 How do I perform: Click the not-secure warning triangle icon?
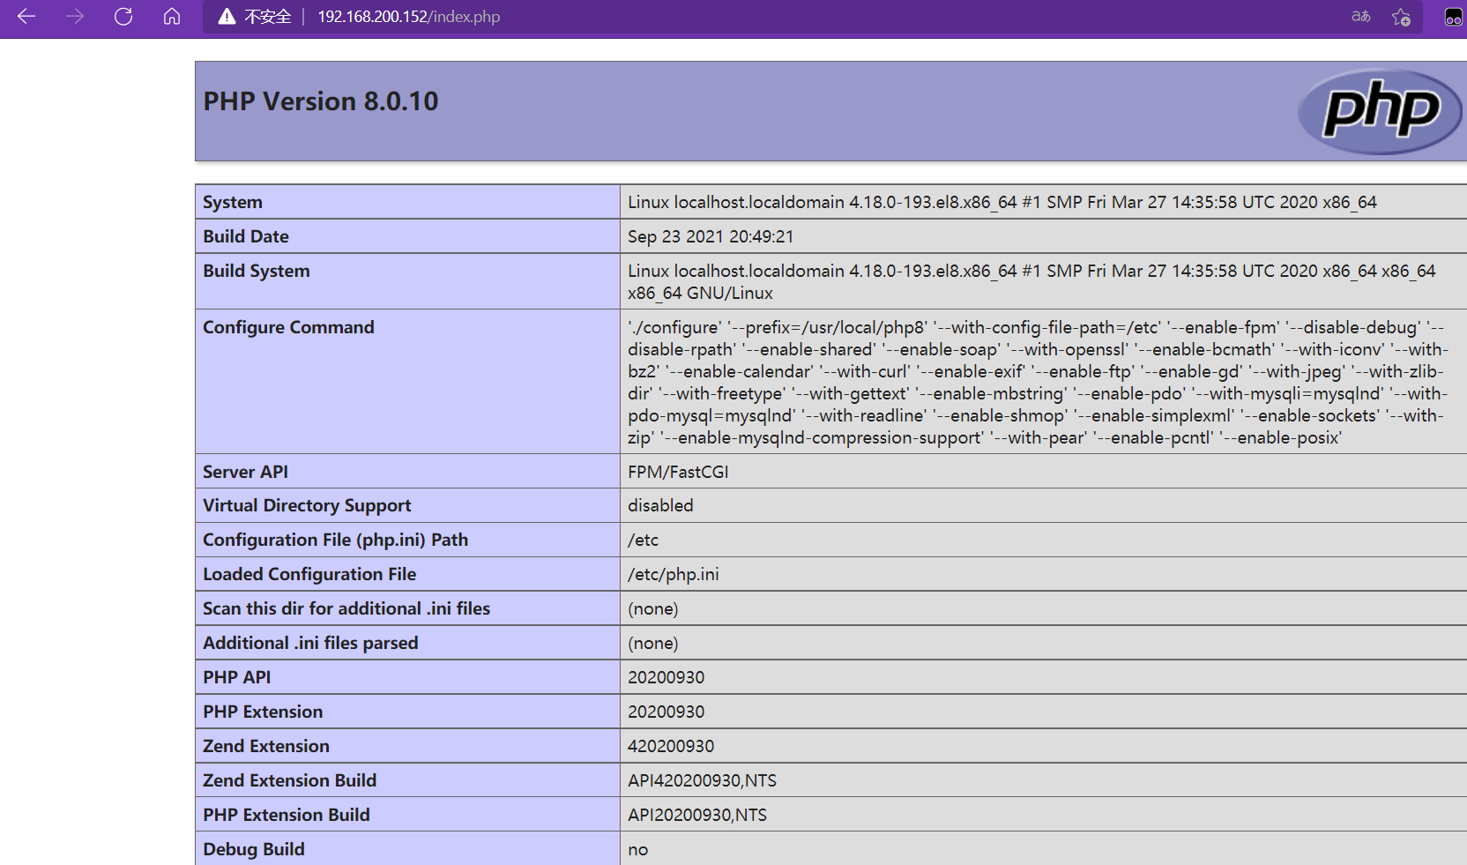[227, 17]
